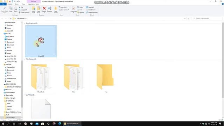Click in the Search box
The height and width of the screenshot is (126, 224).
tap(207, 19)
